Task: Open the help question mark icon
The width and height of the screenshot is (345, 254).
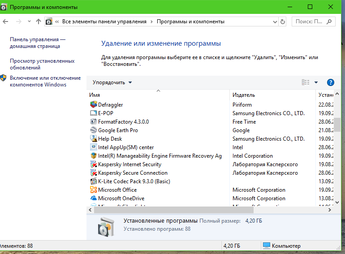Action: (331, 82)
